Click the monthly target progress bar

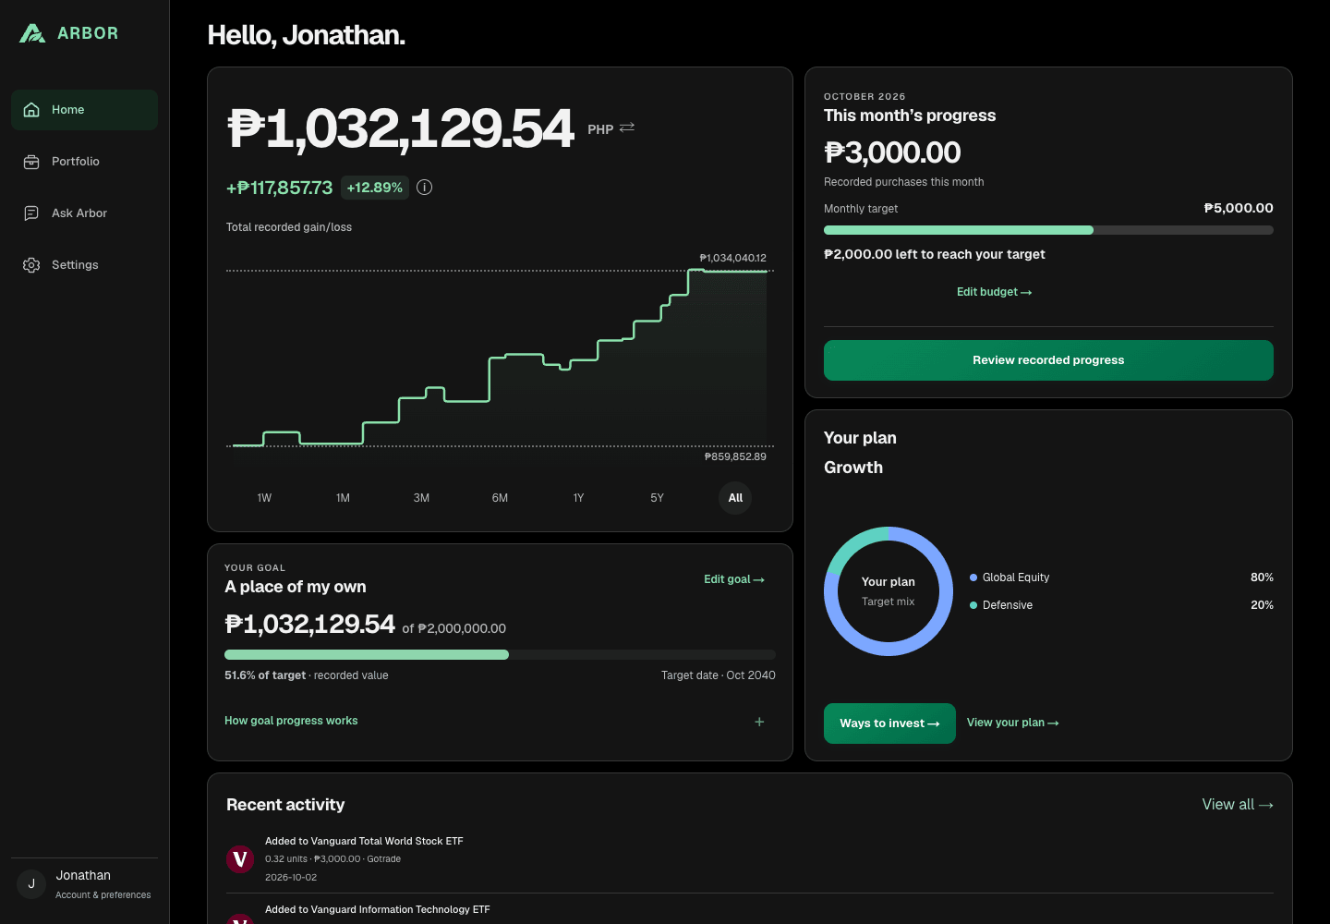1048,230
